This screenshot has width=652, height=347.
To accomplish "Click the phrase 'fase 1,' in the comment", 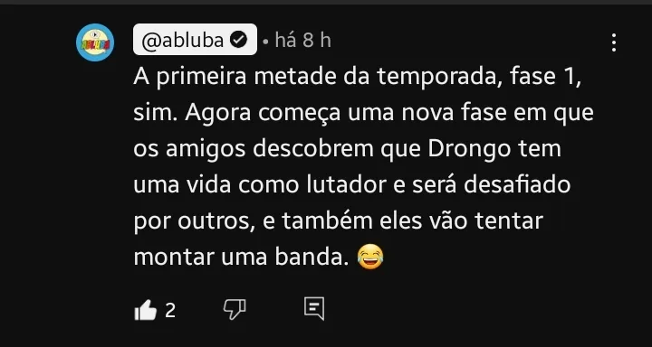I will (545, 77).
